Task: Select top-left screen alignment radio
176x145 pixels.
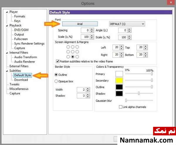Action: [x=68, y=47]
